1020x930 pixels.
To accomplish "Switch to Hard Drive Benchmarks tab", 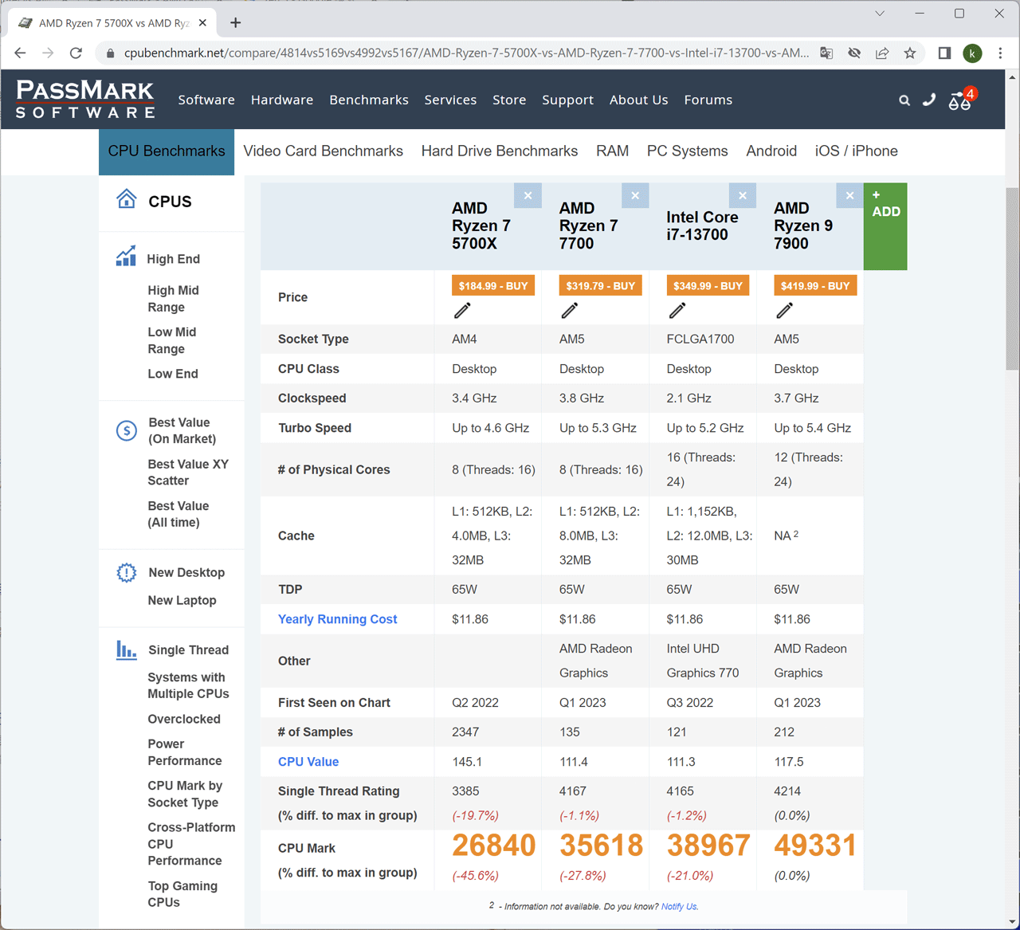I will click(x=500, y=151).
